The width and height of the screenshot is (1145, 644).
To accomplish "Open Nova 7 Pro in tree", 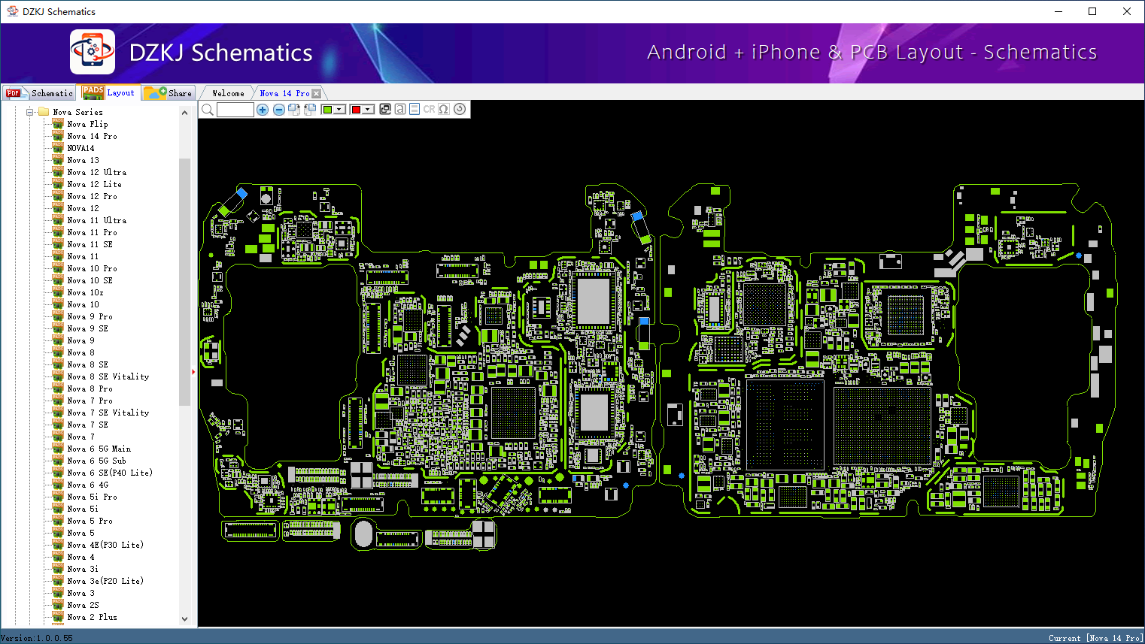I will pos(90,401).
